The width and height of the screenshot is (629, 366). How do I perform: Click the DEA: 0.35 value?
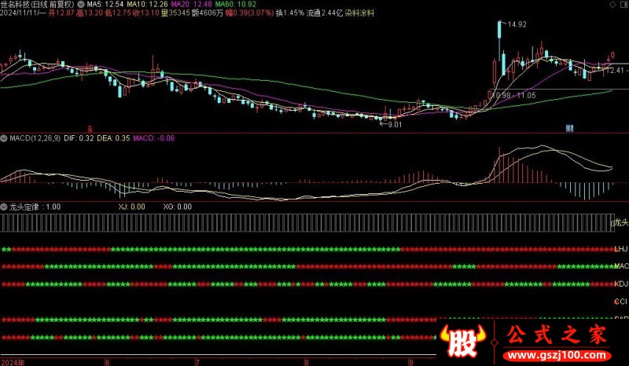tap(113, 138)
